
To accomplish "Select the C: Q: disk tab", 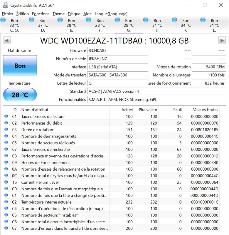I will [14, 25].
